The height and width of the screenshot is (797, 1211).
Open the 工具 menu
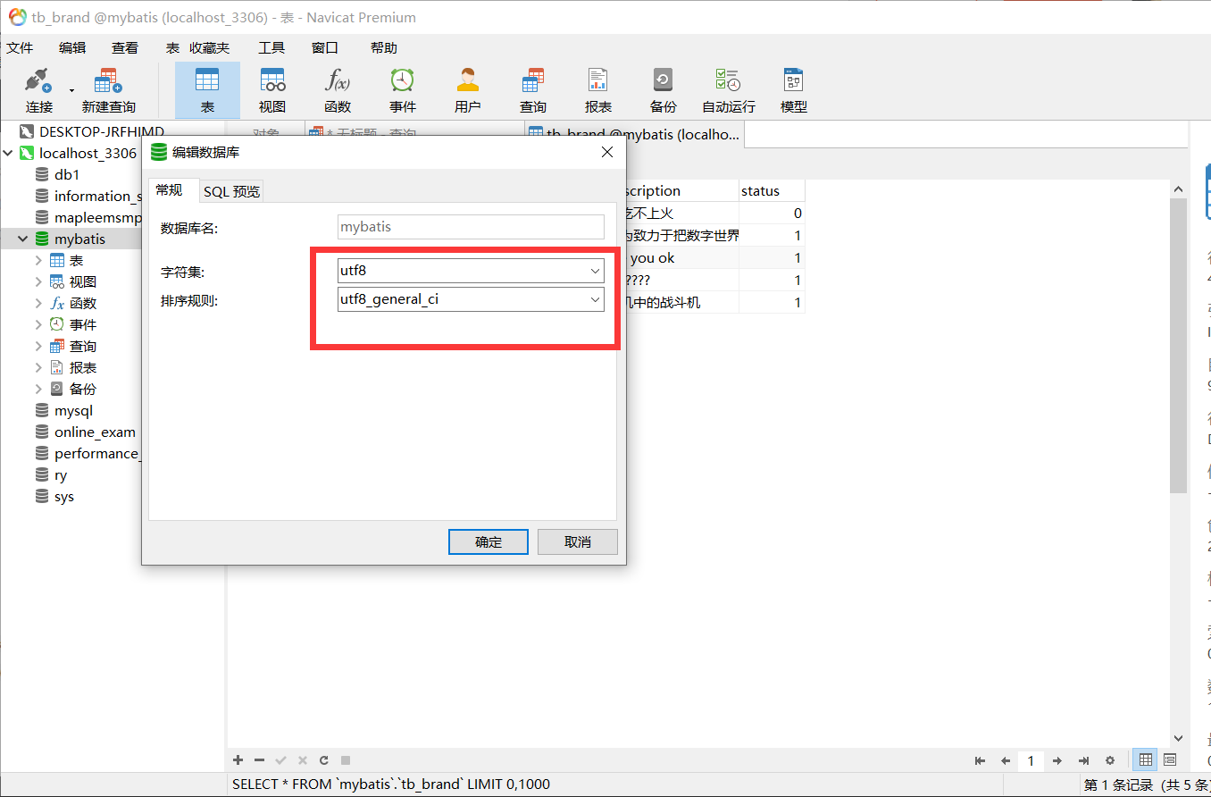click(271, 48)
